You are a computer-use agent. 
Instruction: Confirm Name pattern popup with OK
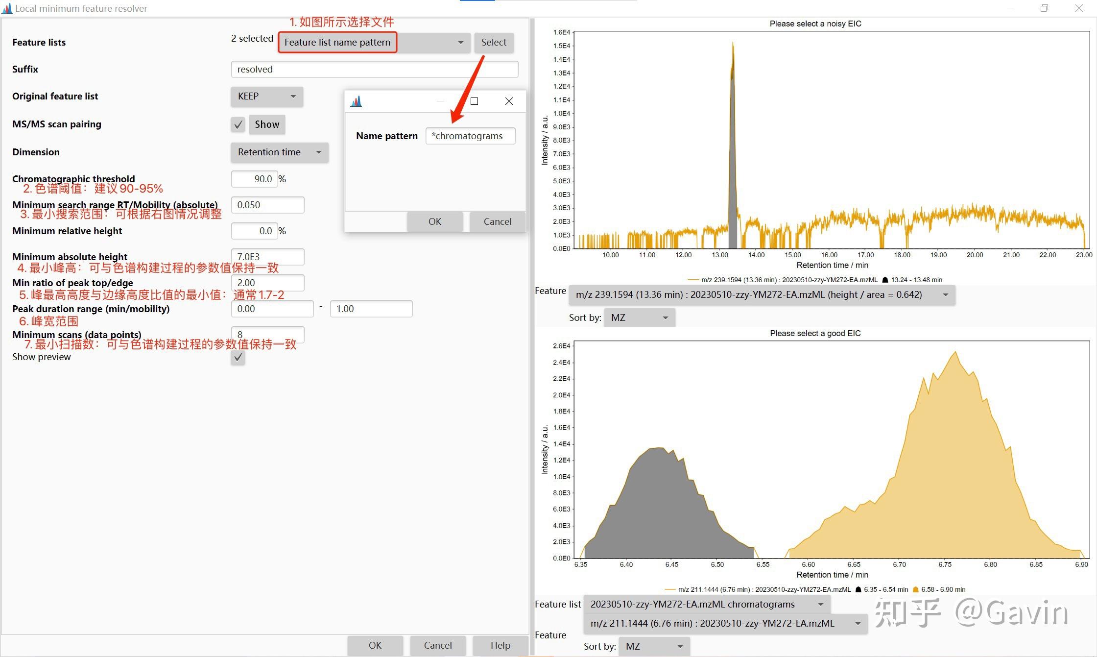[434, 221]
